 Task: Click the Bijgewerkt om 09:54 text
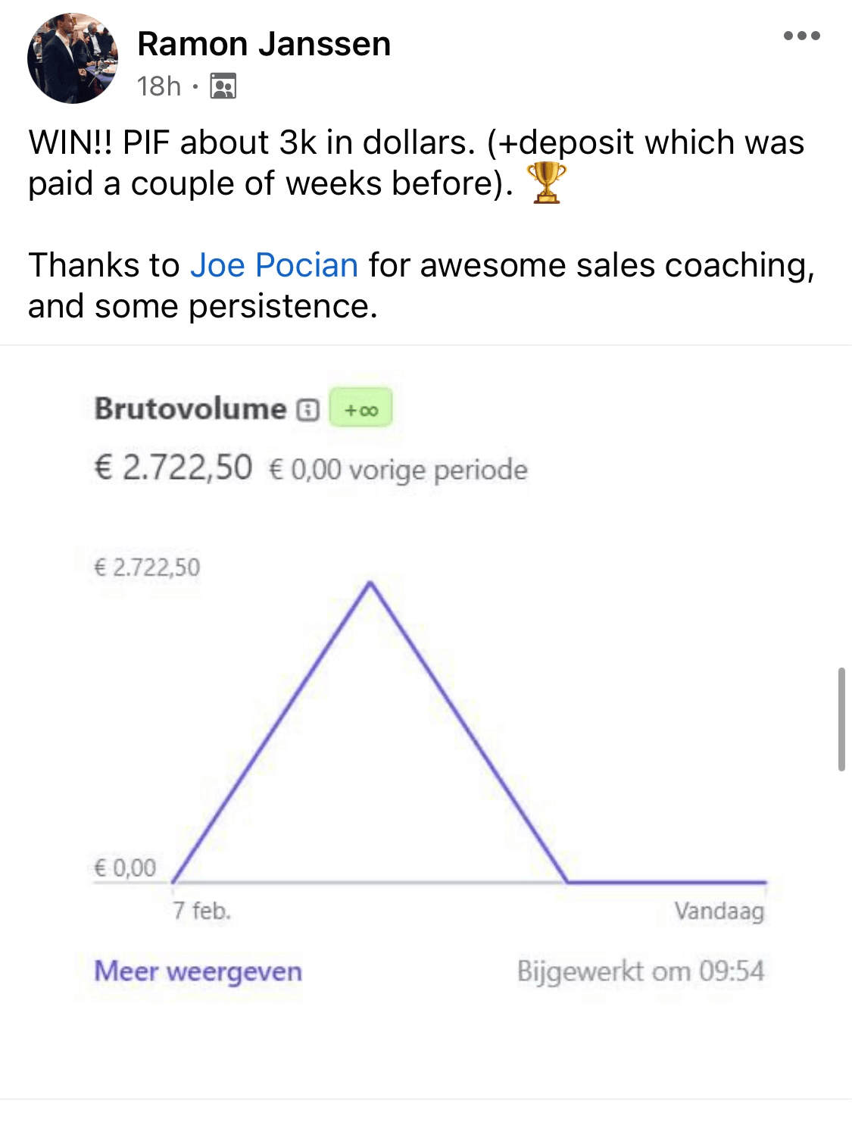[641, 971]
